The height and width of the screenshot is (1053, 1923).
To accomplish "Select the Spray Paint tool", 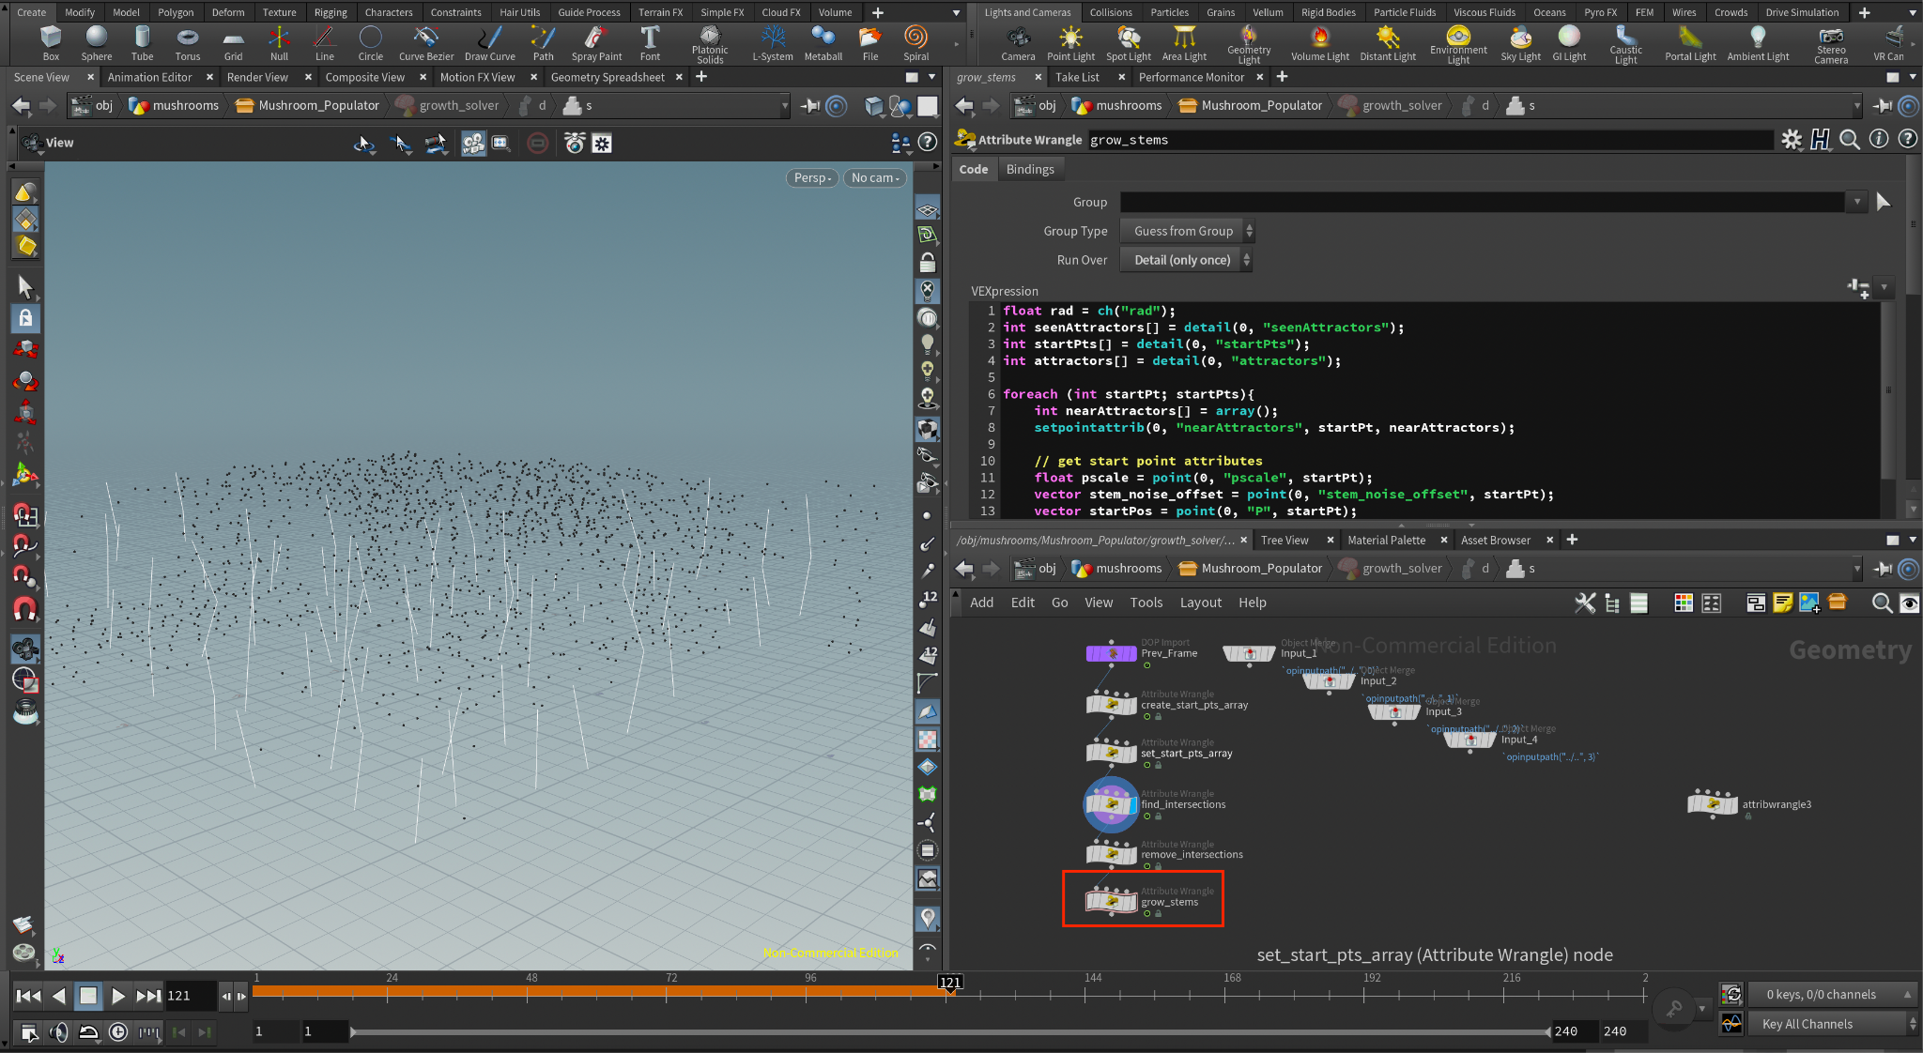I will tap(596, 43).
